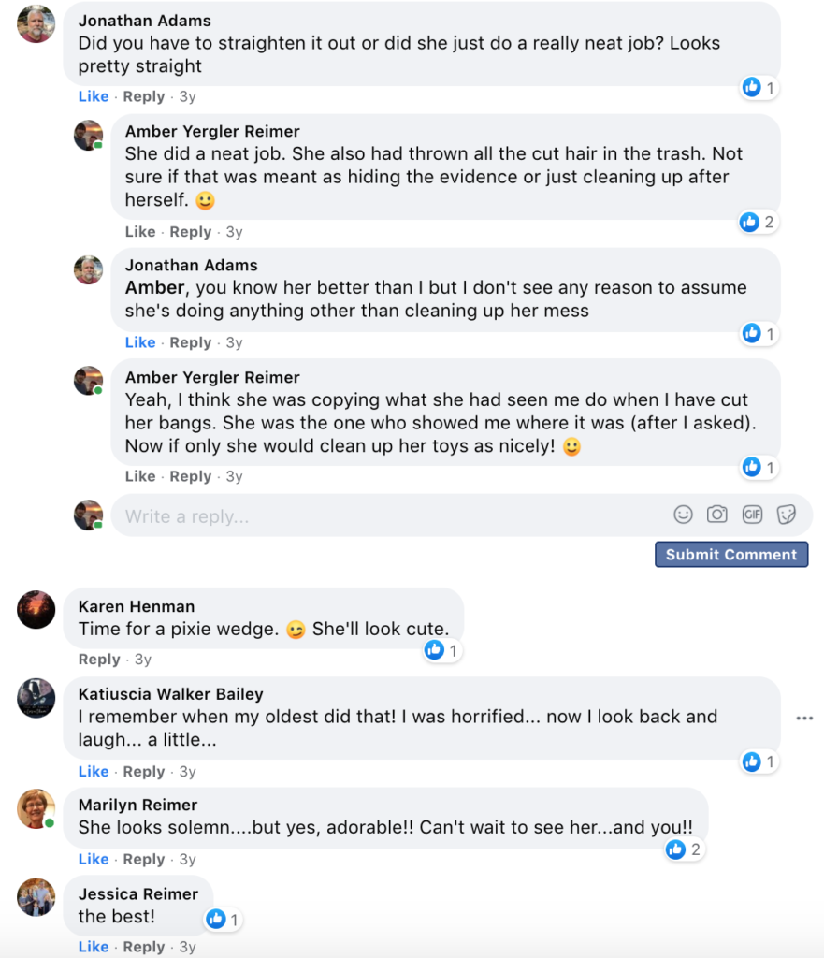Reply to Karen Henman's comment
This screenshot has height=958, width=824.
coord(99,660)
